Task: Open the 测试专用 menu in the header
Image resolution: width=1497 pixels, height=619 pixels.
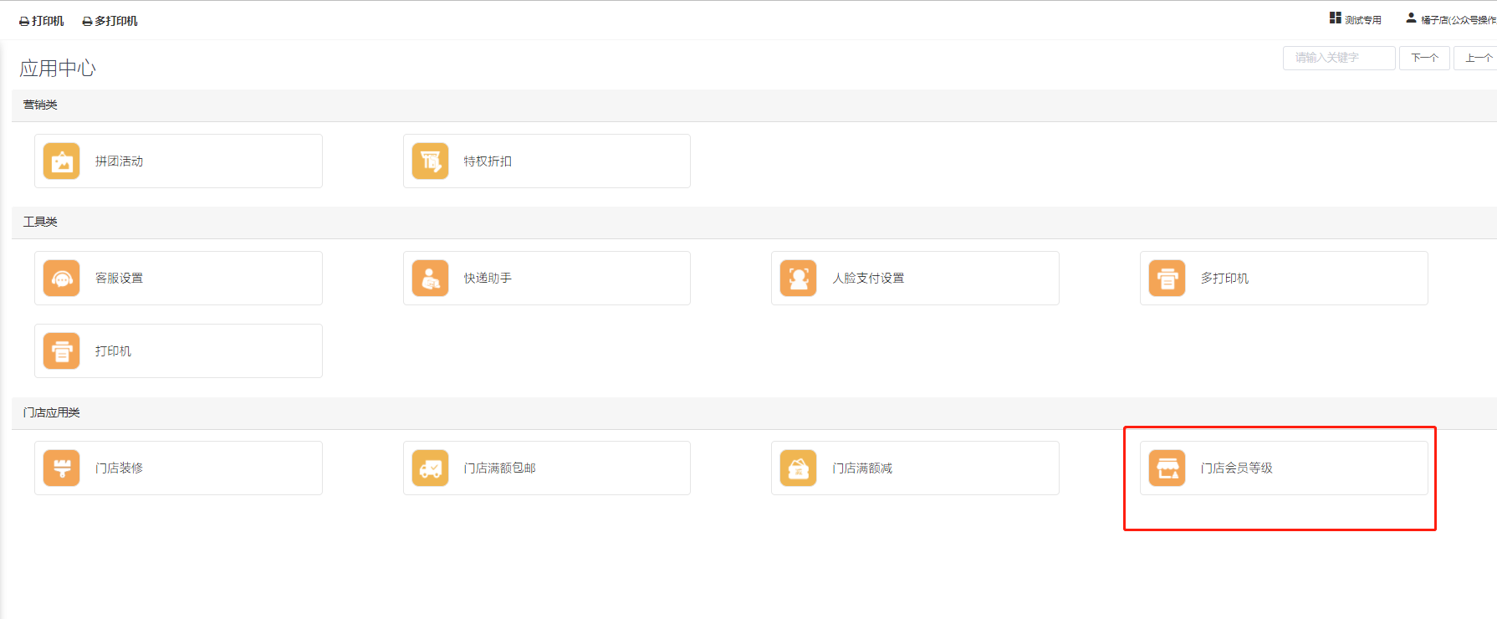Action: [x=1356, y=19]
